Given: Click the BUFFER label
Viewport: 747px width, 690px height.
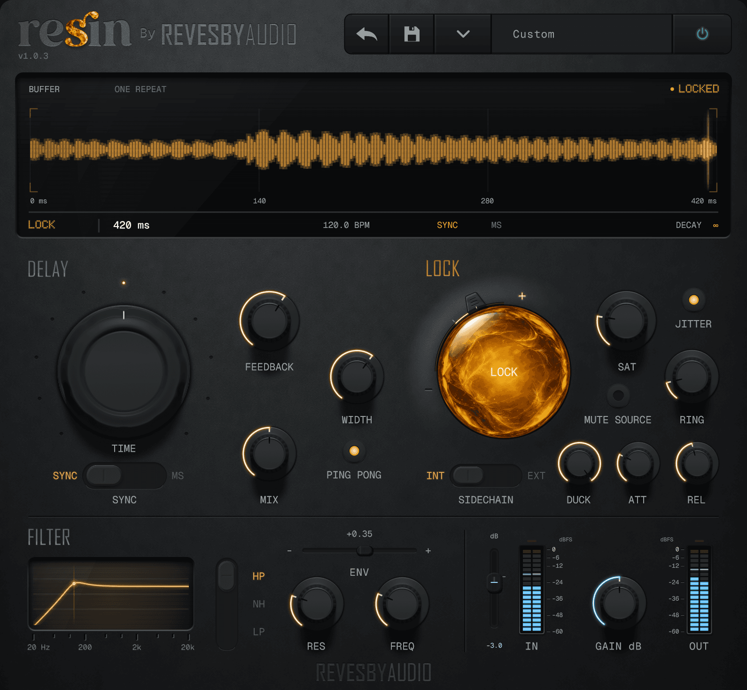Looking at the screenshot, I should click(x=44, y=89).
